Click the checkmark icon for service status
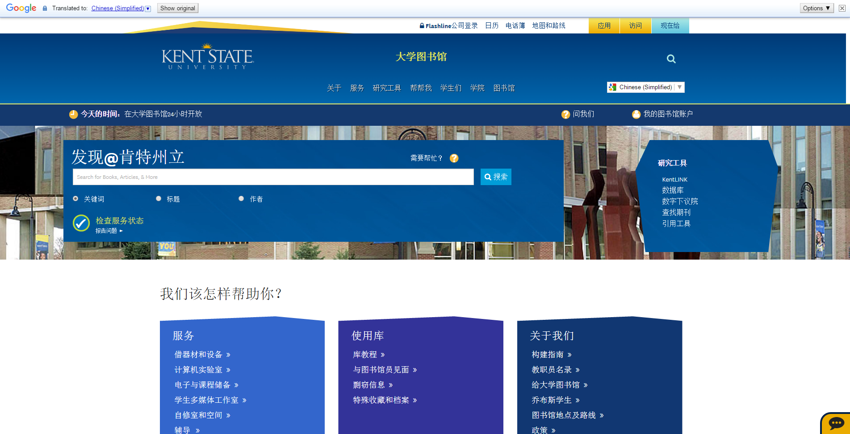Screen dimensions: 850x434 (81, 223)
